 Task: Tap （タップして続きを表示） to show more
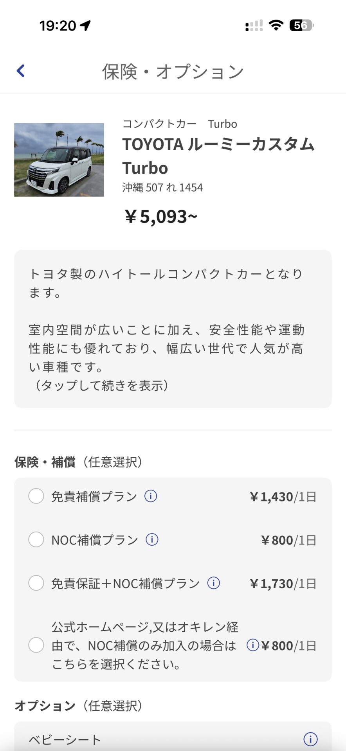[102, 386]
